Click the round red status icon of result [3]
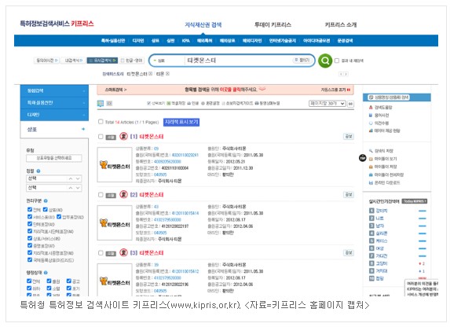450x327 pixels. click(123, 252)
